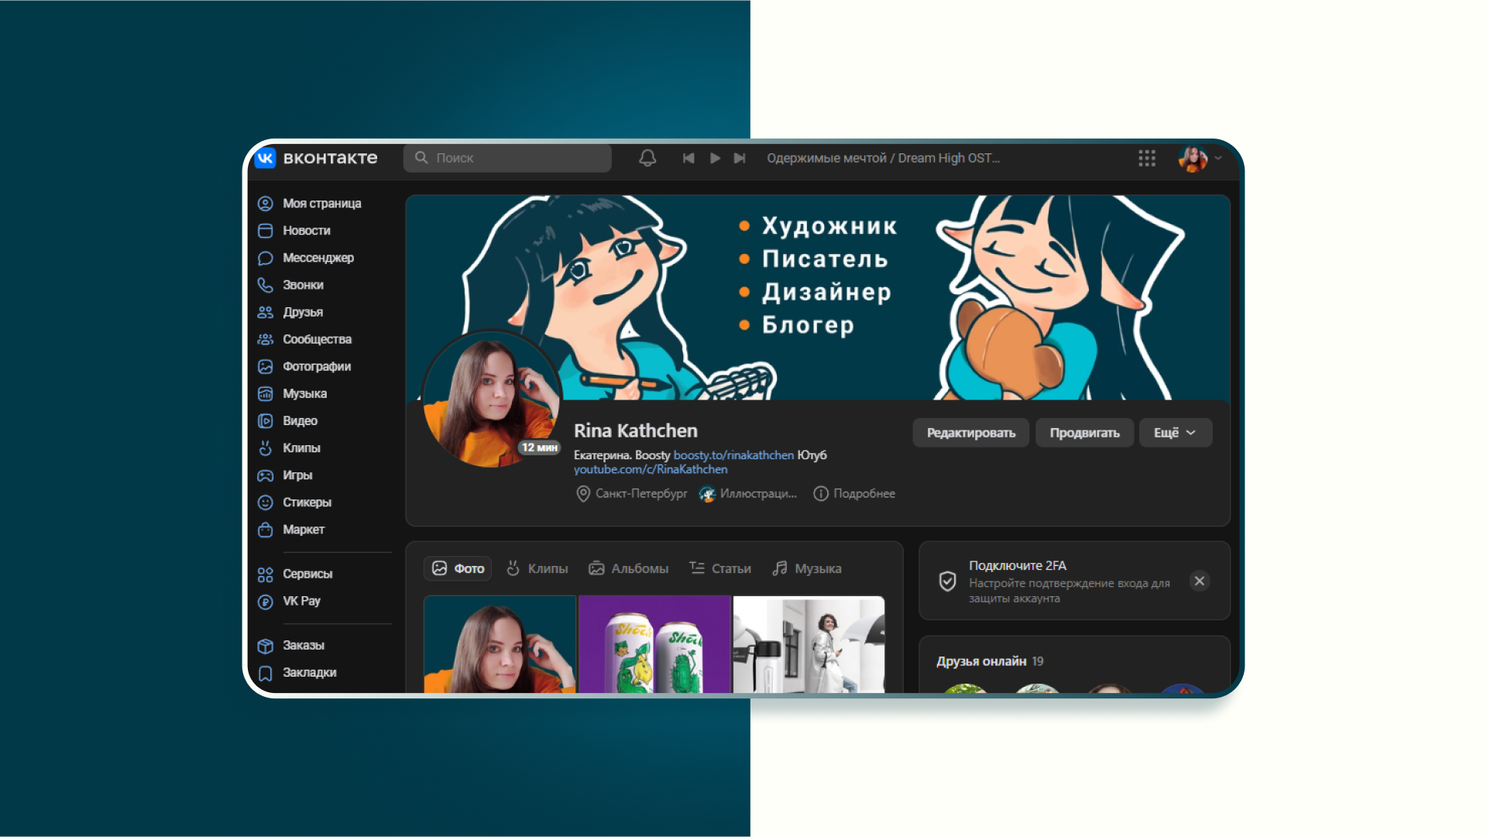Switch to the Альбомы tab

click(x=629, y=568)
